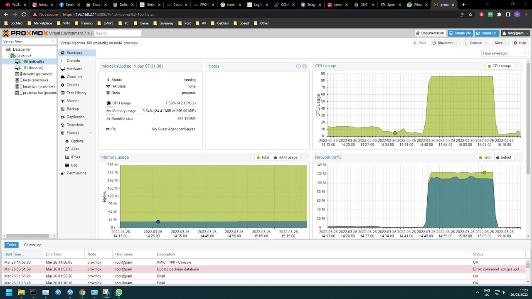Image resolution: width=532 pixels, height=299 pixels.
Task: Select the local (proxmox) storage
Action: (29, 80)
